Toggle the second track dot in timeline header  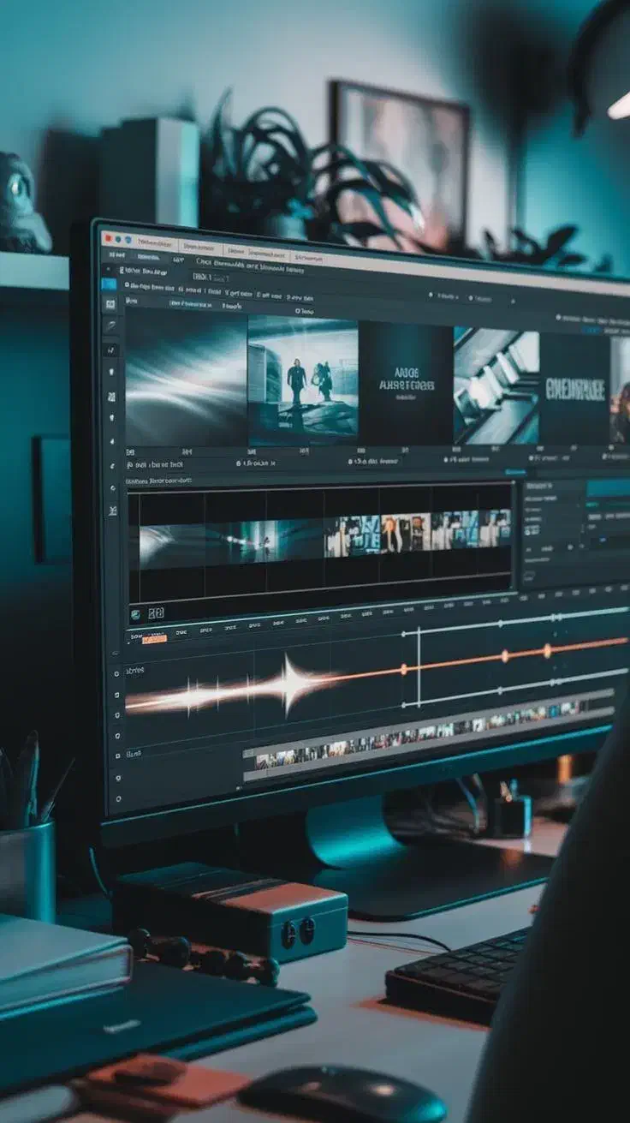click(x=117, y=696)
